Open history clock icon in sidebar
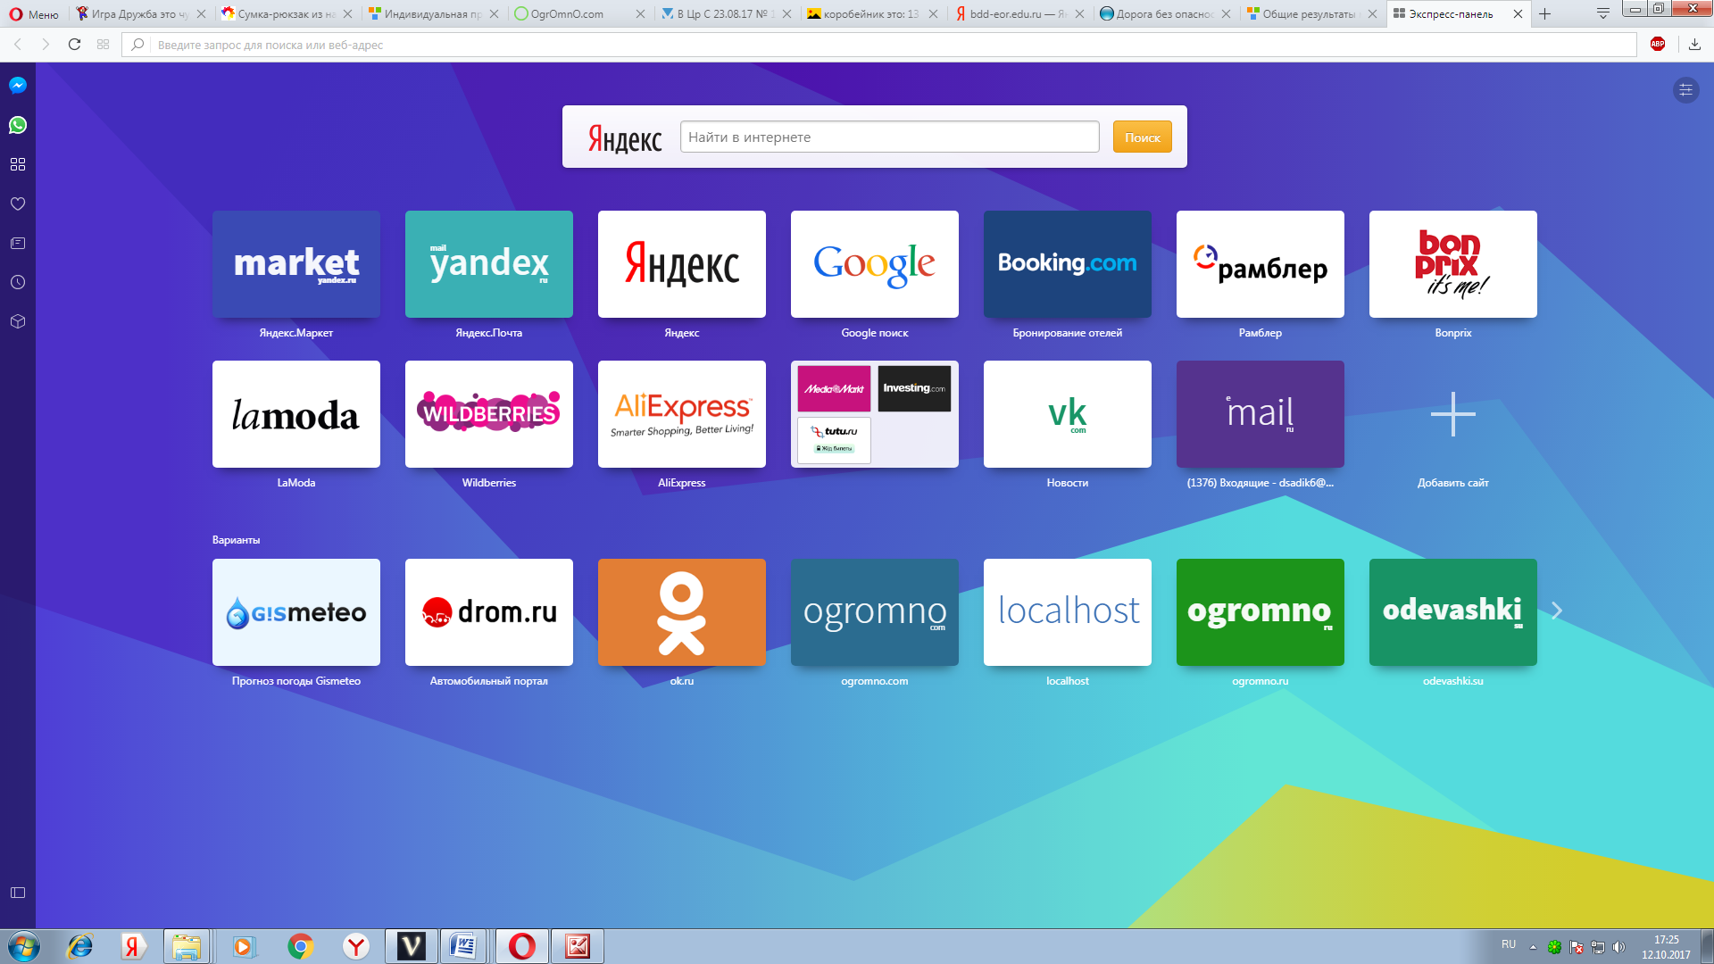 click(x=18, y=282)
